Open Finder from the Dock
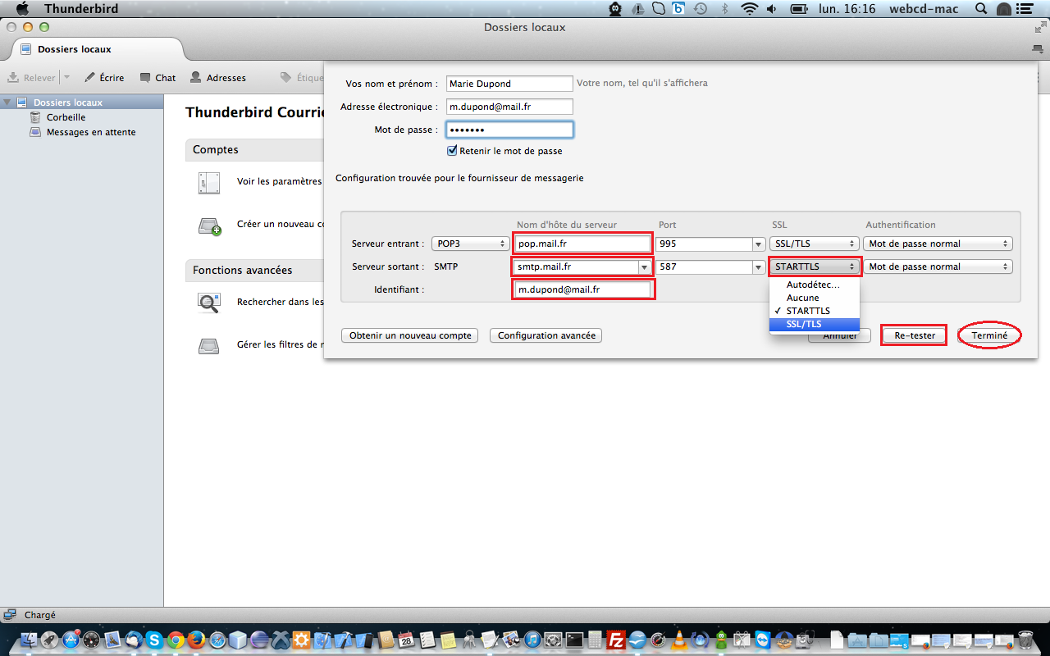Image resolution: width=1050 pixels, height=656 pixels. pyautogui.click(x=30, y=640)
